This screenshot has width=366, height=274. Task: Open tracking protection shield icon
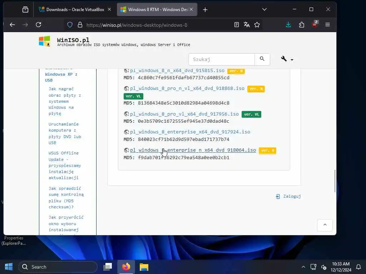pos(70,25)
